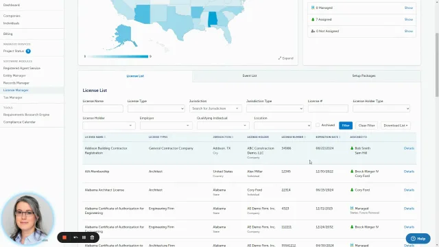Viewport: 439px width, 247px height.
Task: Click the License # input field
Action: click(x=328, y=108)
